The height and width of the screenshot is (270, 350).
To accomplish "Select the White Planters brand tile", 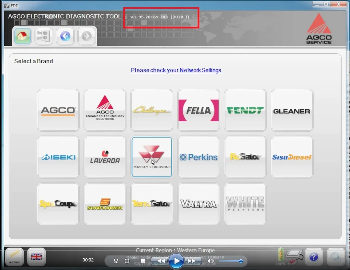I will [x=245, y=204].
